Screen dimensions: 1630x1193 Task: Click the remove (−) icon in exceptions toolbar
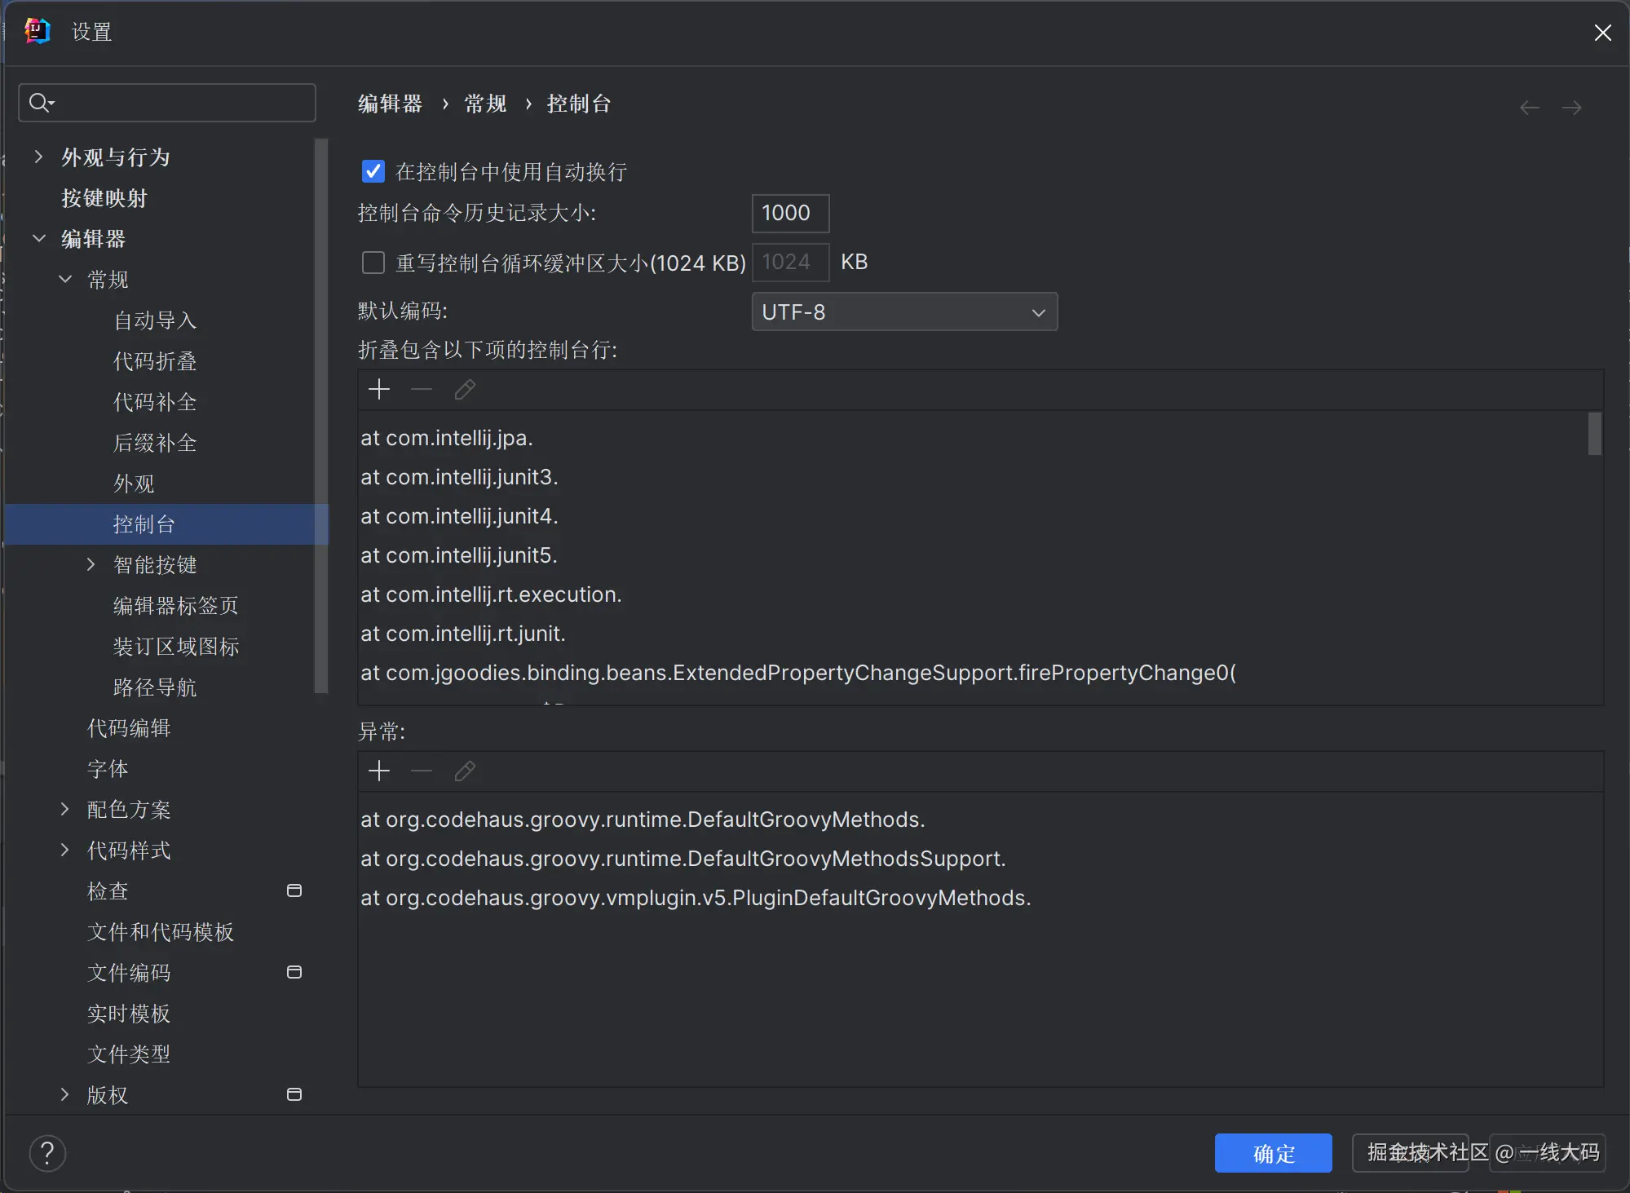click(422, 771)
